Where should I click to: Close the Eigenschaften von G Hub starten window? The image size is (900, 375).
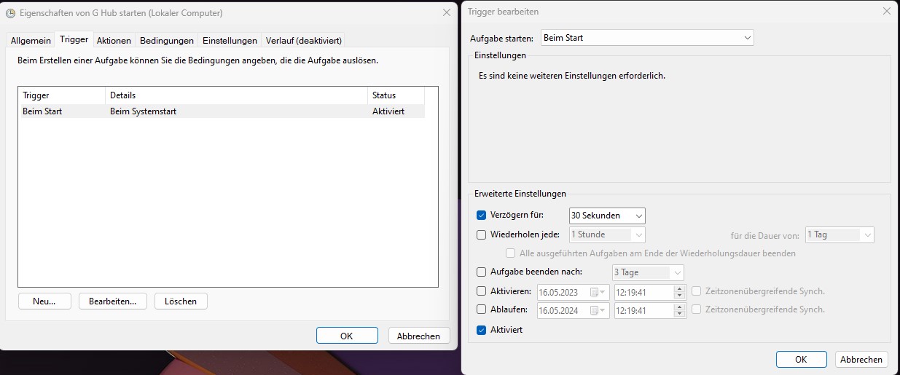446,12
